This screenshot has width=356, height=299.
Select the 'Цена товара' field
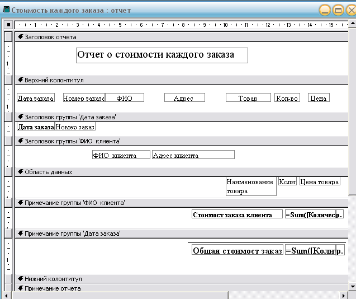tap(319, 182)
